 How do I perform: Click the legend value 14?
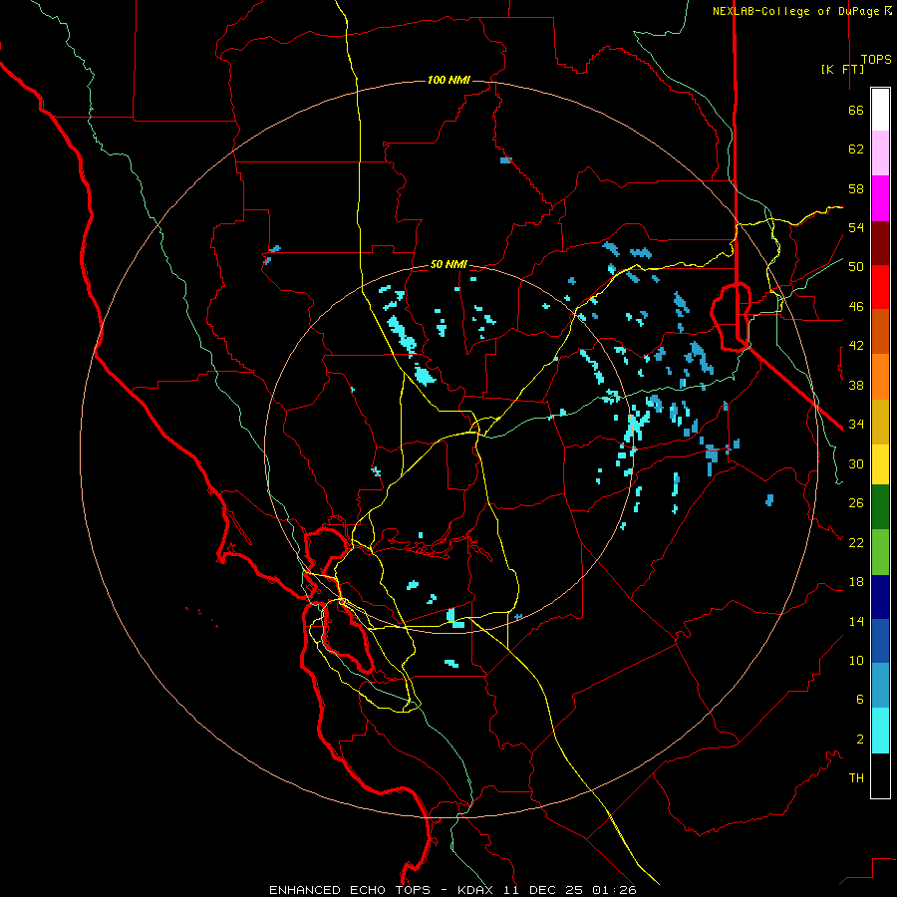pyautogui.click(x=856, y=621)
